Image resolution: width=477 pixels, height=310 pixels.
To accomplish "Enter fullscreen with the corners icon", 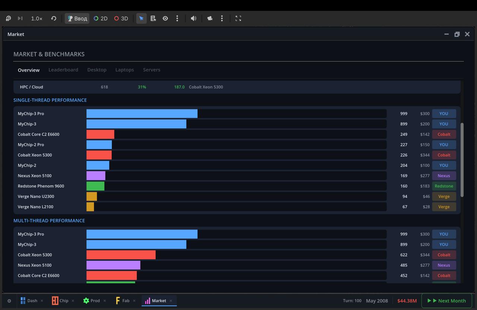I will pos(238,18).
